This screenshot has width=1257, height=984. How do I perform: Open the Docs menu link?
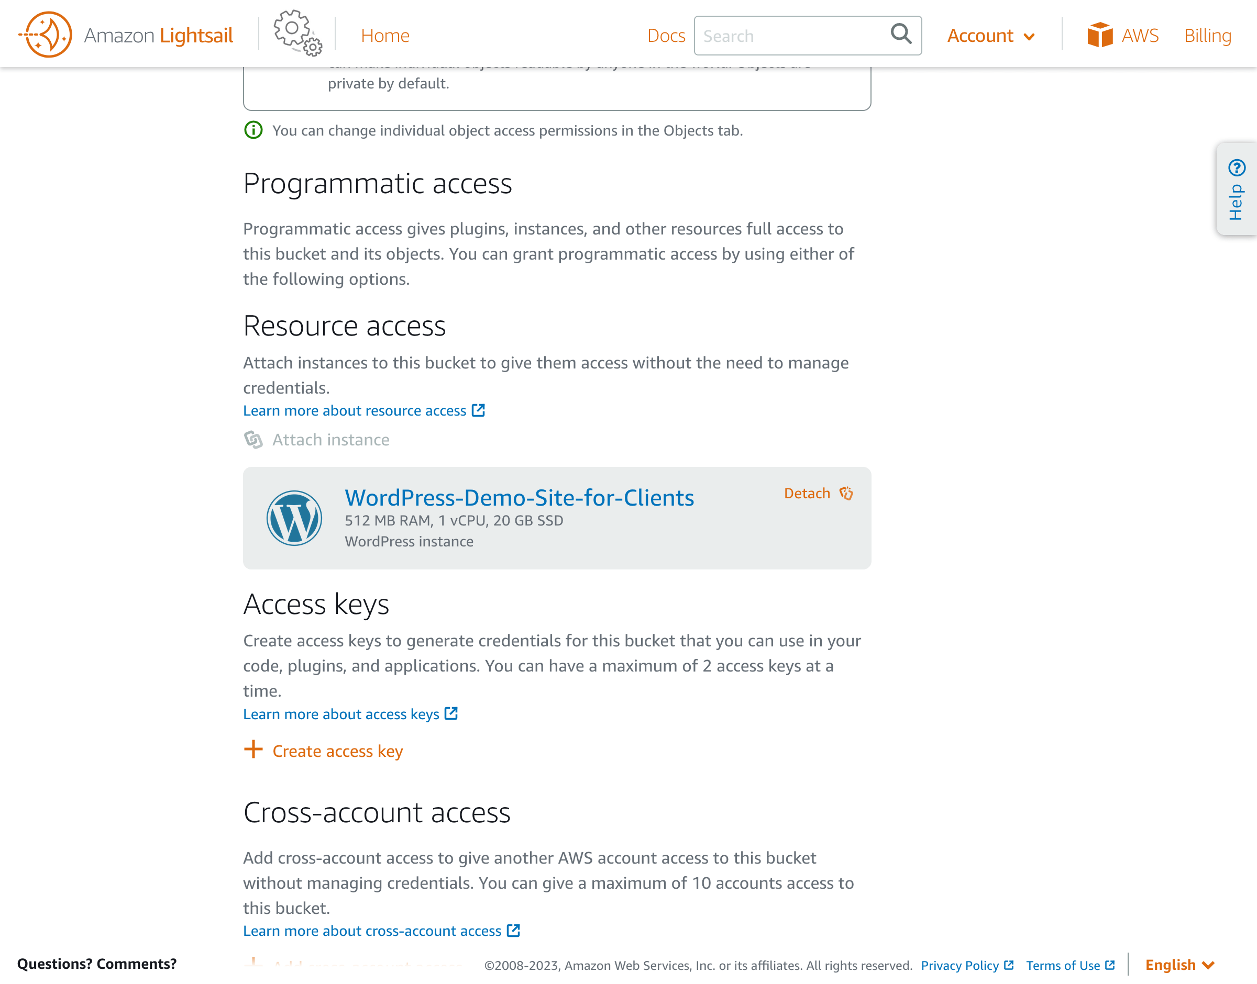point(666,36)
